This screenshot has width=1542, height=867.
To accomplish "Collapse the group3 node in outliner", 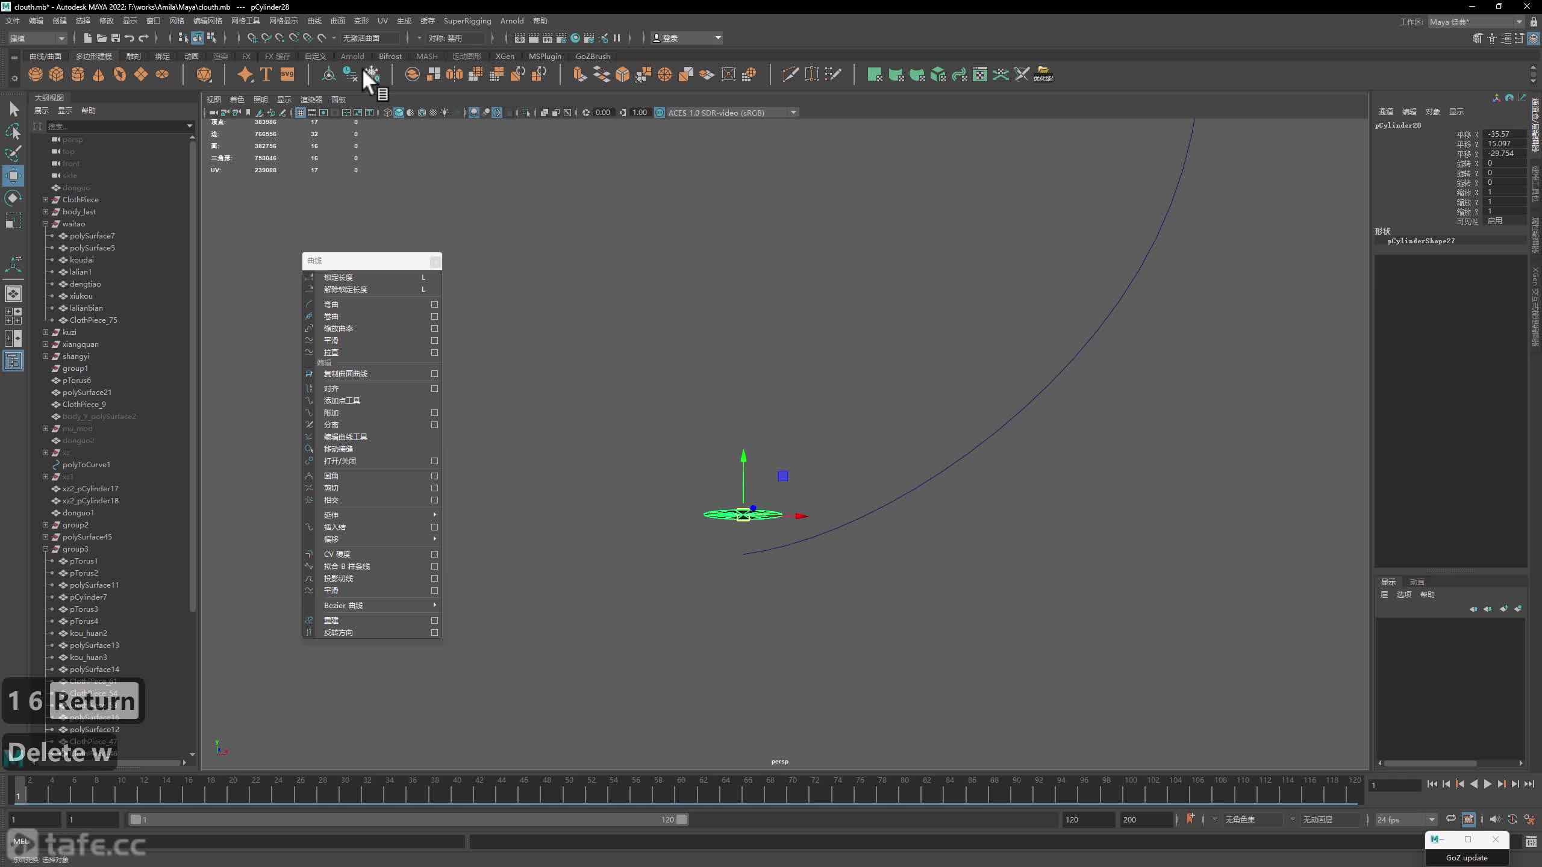I will point(45,548).
